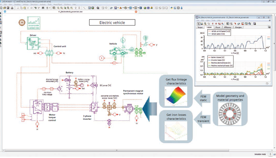
Task: Open dropdown arrow next to the round gear toolbar icon
Action: click(x=128, y=8)
